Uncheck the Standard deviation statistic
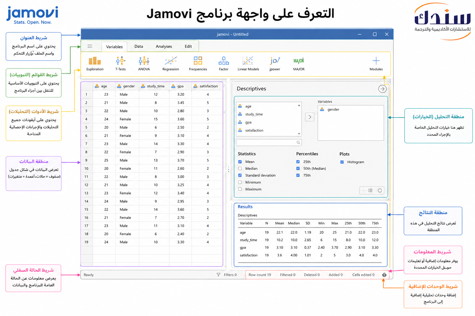 tap(240, 175)
